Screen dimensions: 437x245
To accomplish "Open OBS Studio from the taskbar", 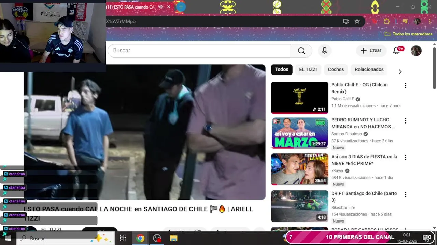I will (x=157, y=238).
